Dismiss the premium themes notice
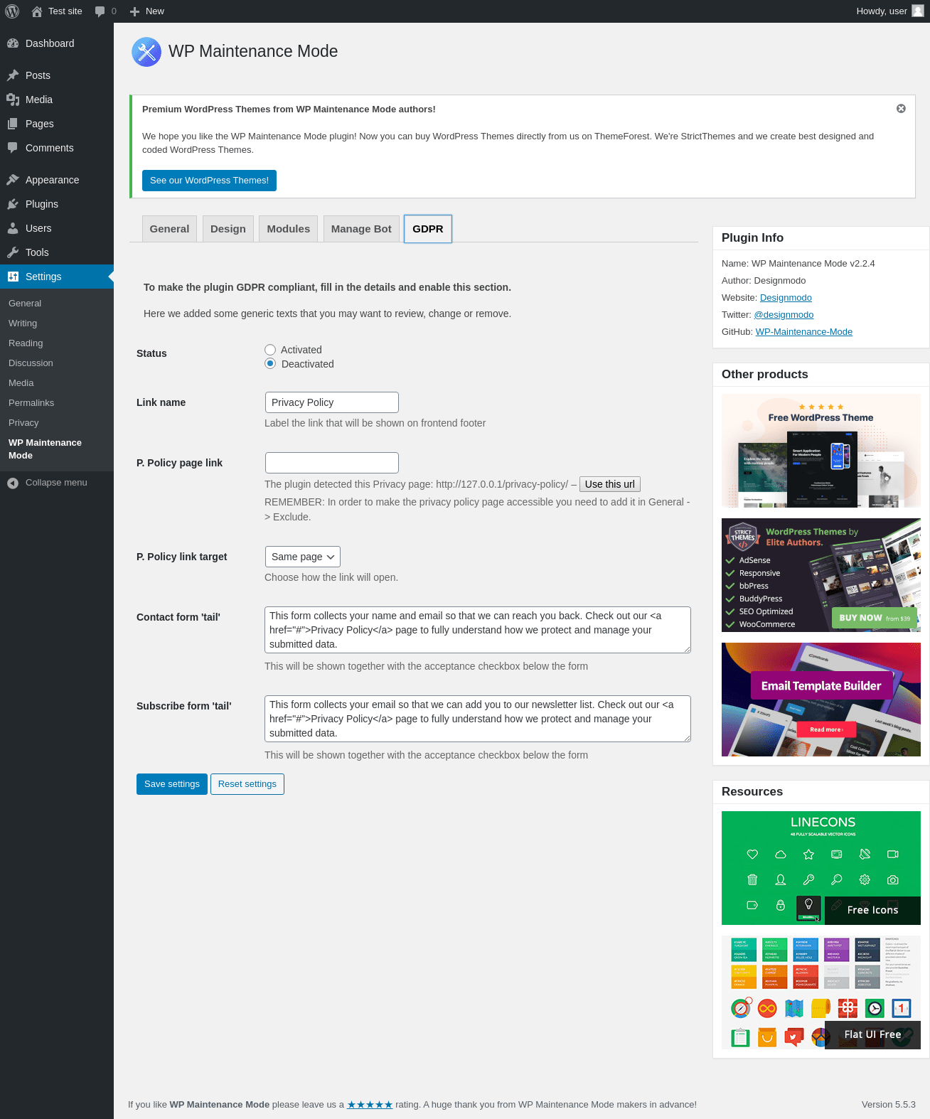 901,109
